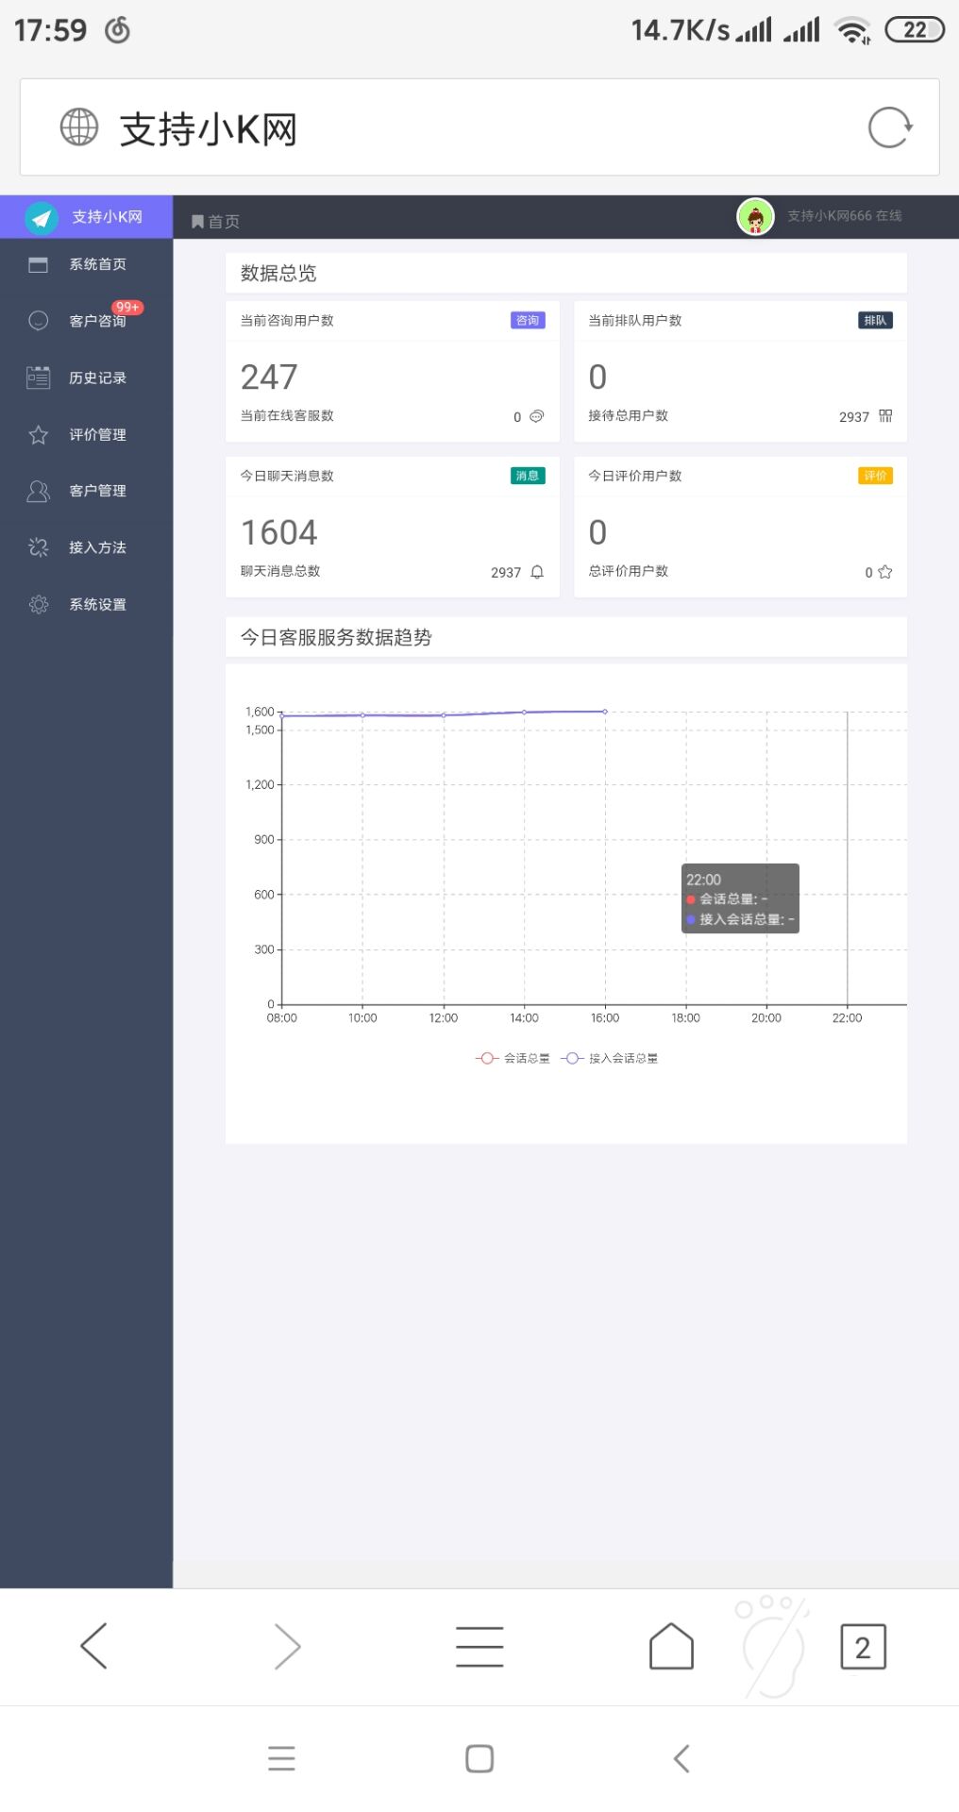Tap the Android recent apps menu button
The width and height of the screenshot is (959, 1812).
click(281, 1758)
